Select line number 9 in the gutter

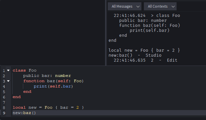[x=4, y=113]
